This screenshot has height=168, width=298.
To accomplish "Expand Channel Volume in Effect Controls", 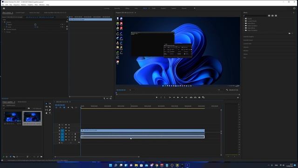I will (x=3, y=29).
